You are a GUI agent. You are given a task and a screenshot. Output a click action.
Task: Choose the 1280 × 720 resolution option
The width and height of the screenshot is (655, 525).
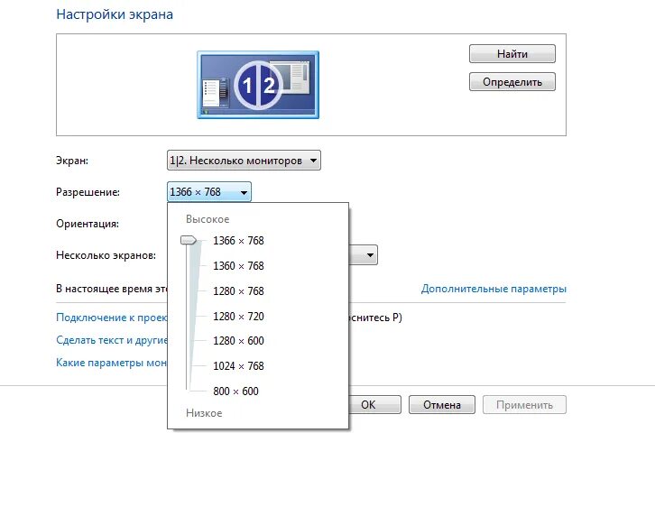(238, 316)
